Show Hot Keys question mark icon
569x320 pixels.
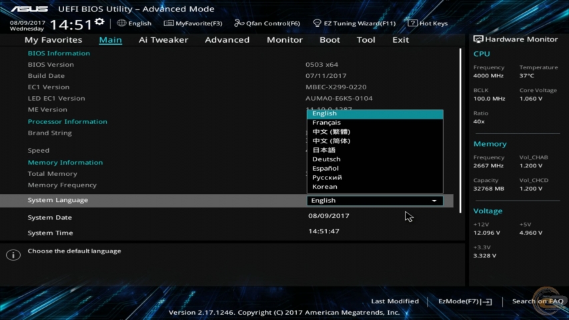tap(412, 23)
